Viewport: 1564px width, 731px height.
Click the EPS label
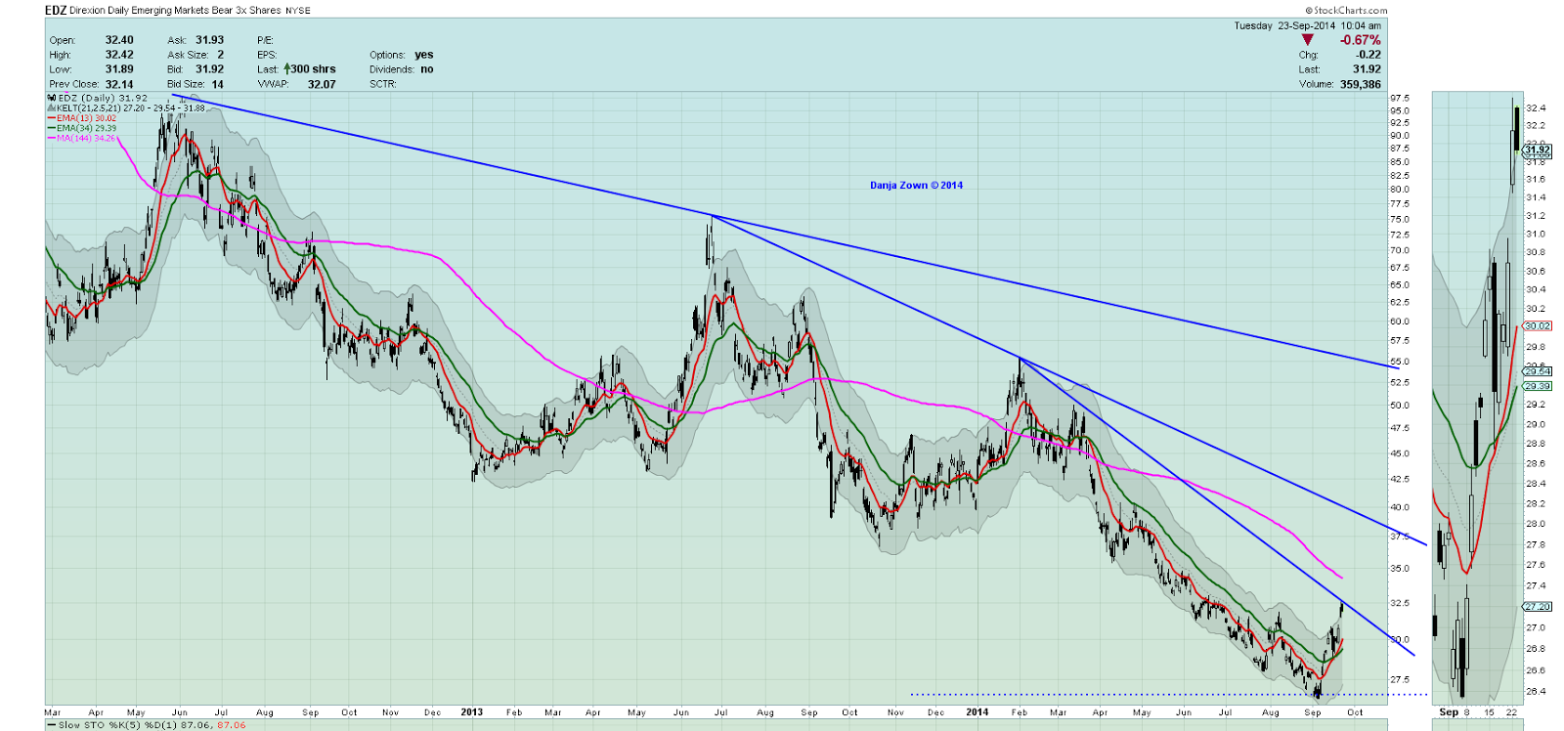(266, 55)
